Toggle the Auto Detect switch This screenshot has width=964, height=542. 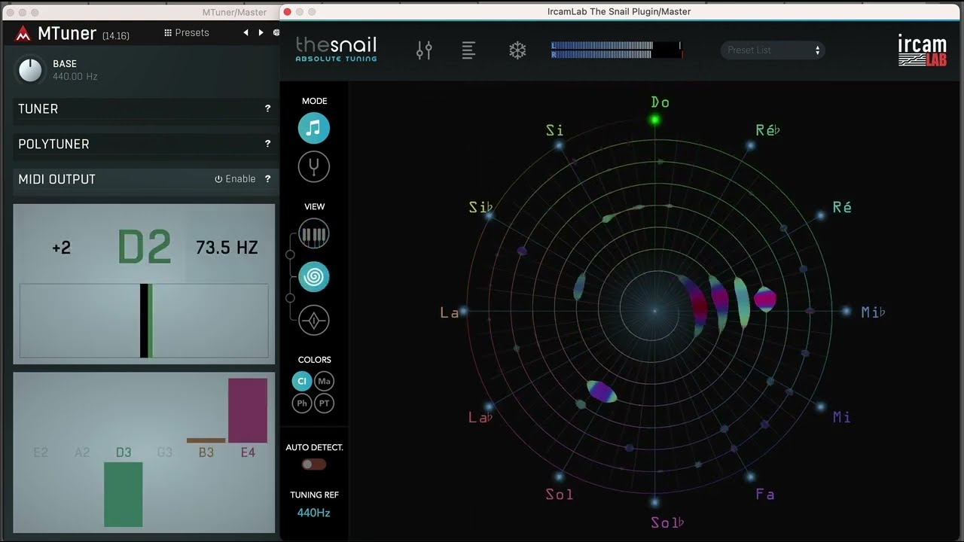[314, 464]
